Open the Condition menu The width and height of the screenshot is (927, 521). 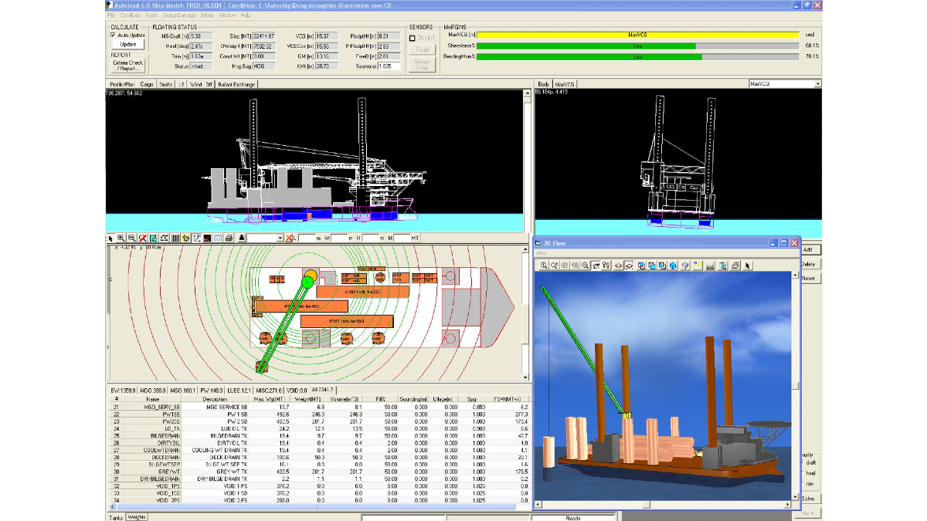[130, 15]
